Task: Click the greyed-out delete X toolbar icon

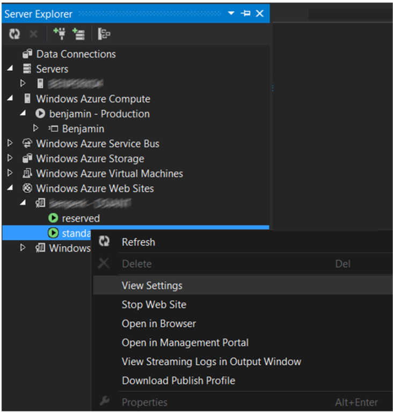Action: (x=33, y=34)
